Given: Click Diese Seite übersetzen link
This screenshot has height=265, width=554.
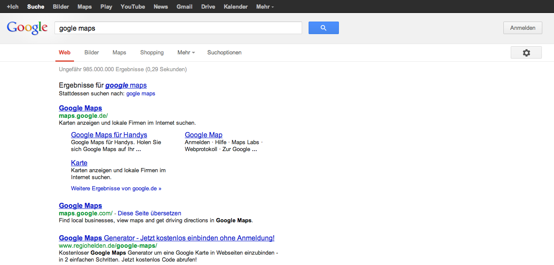Looking at the screenshot, I should pyautogui.click(x=149, y=213).
